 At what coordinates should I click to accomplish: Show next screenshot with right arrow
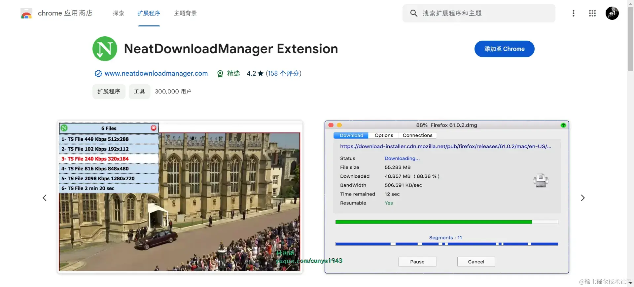coord(583,198)
